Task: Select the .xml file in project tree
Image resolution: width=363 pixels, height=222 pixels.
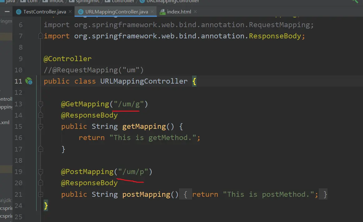Action: pos(5,123)
